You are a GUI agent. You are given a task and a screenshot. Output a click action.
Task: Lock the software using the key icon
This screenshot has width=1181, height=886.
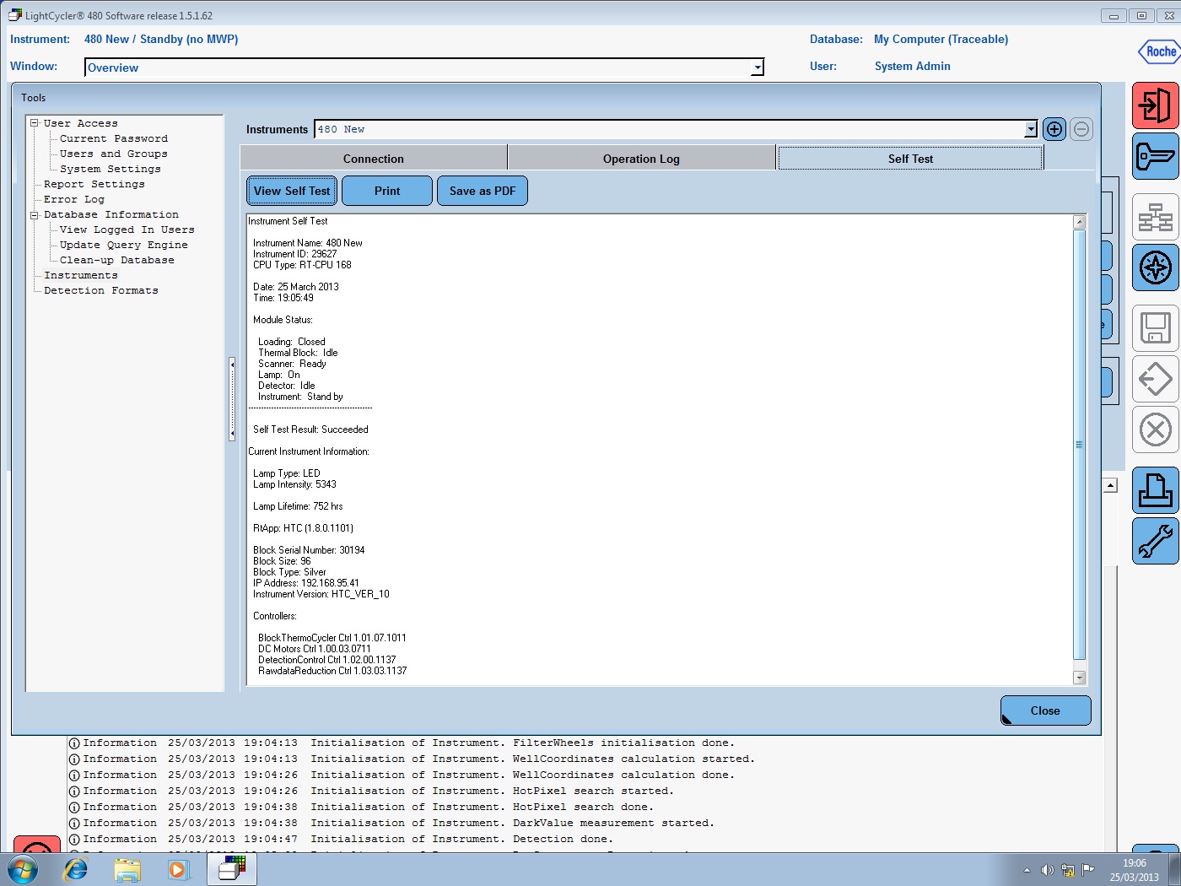(x=1155, y=156)
